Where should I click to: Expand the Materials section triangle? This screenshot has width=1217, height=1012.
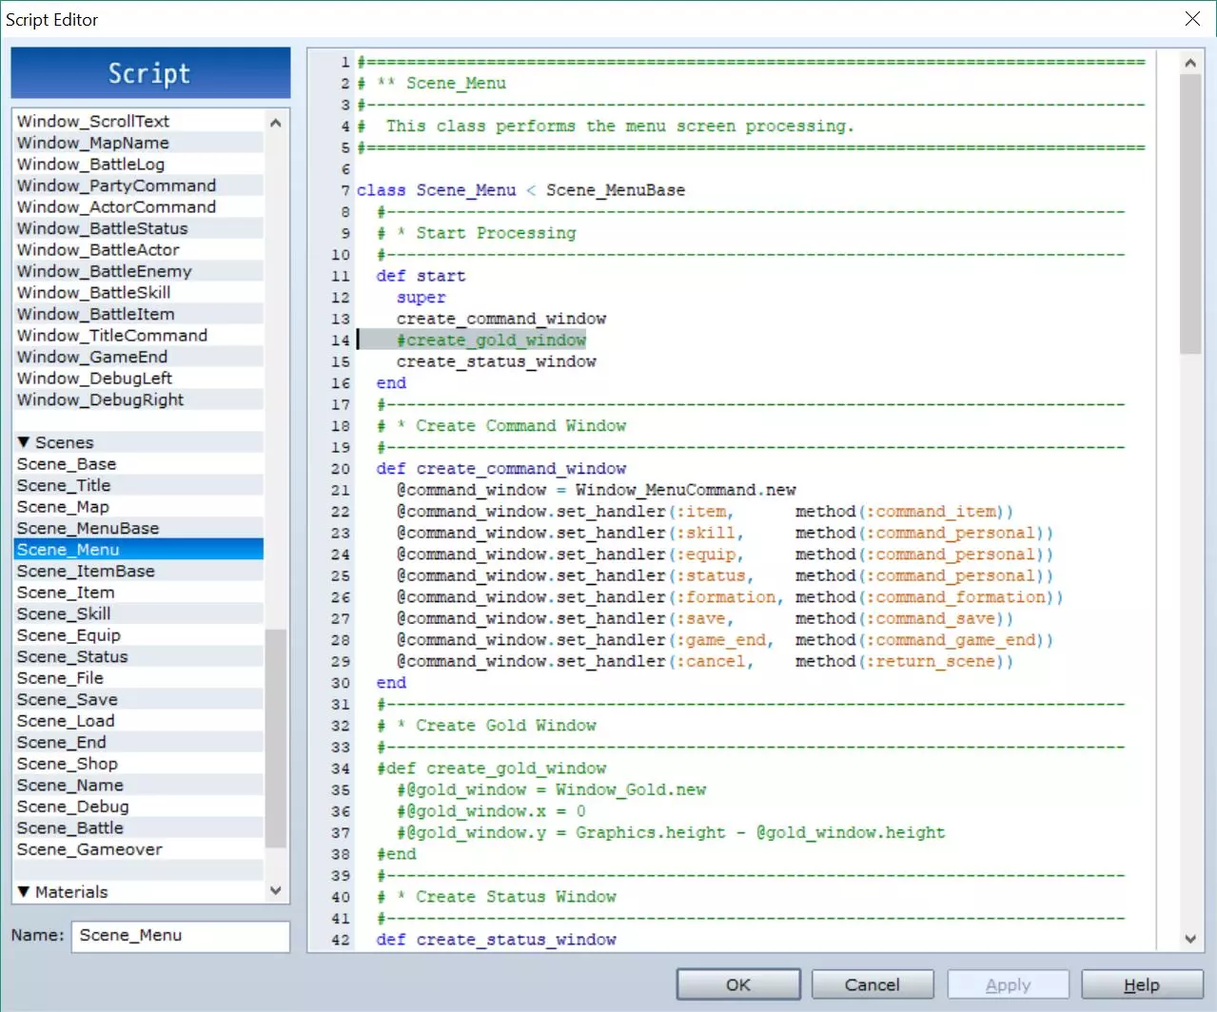[x=24, y=892]
